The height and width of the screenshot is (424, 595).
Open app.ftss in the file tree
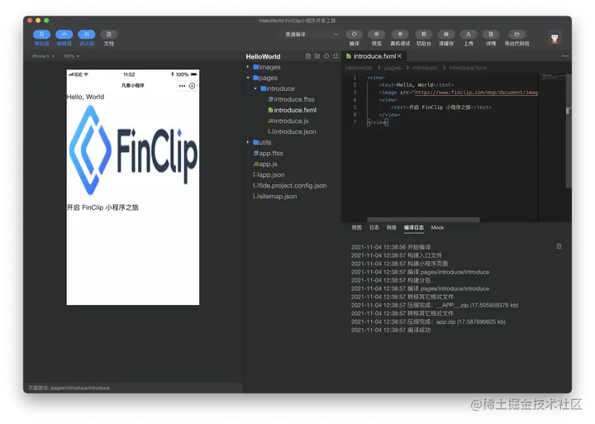coord(269,153)
